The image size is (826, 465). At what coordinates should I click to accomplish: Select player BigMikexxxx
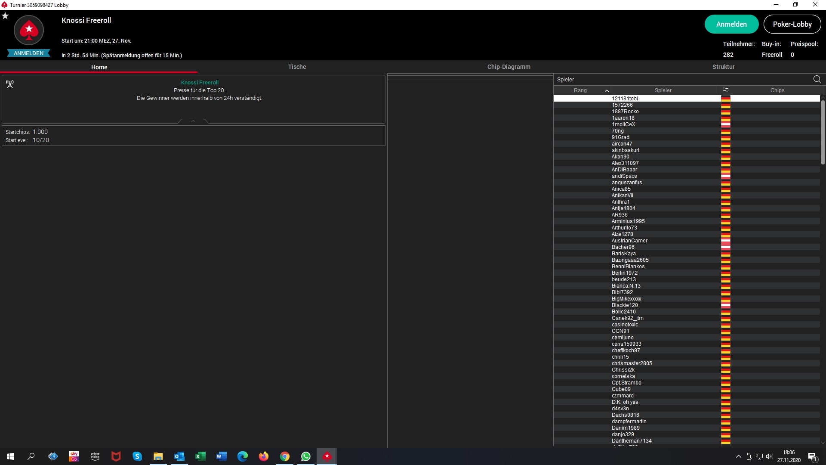pos(687,299)
